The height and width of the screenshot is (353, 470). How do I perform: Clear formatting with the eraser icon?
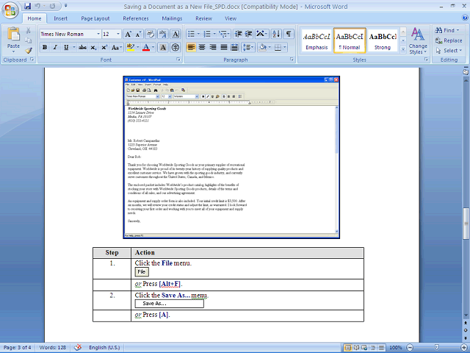pyautogui.click(x=151, y=34)
